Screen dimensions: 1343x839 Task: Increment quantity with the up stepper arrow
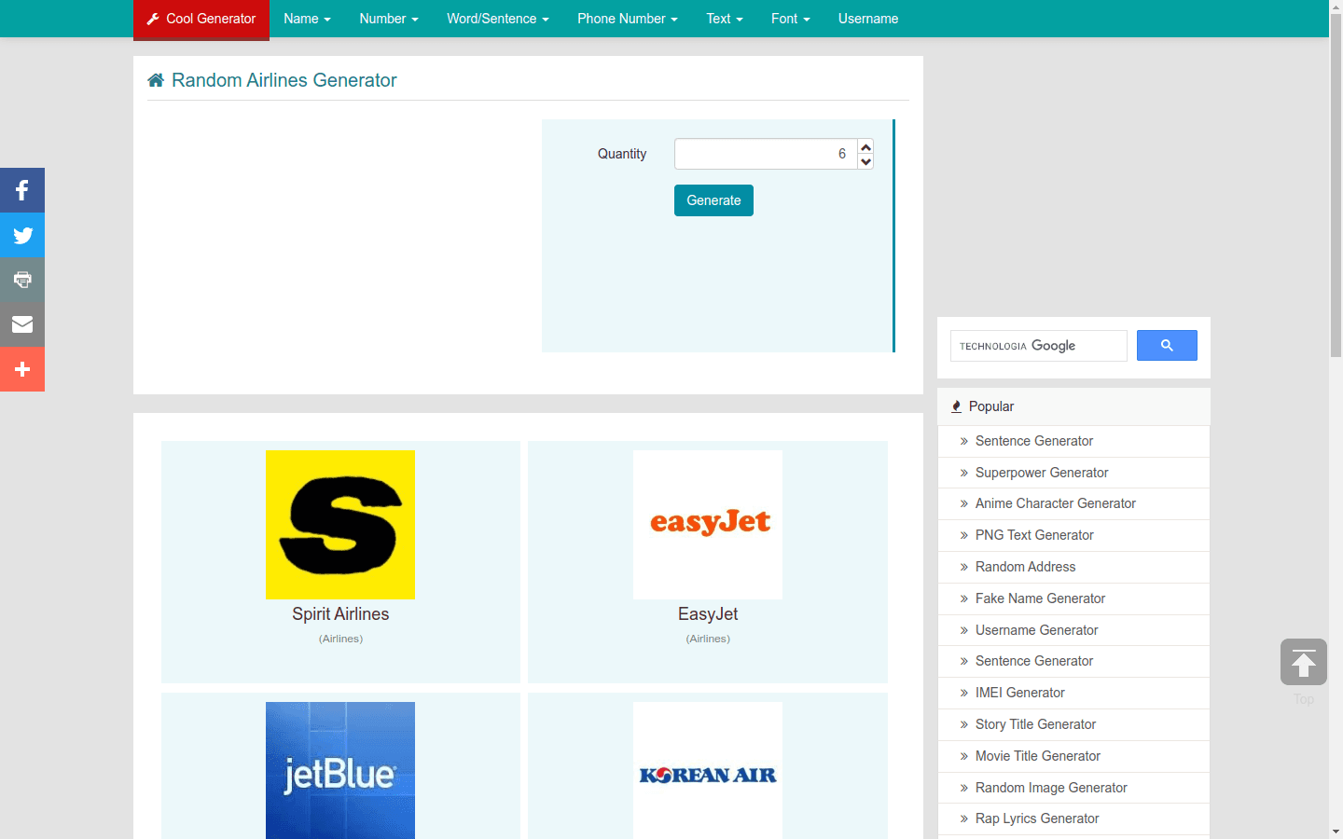pos(865,147)
